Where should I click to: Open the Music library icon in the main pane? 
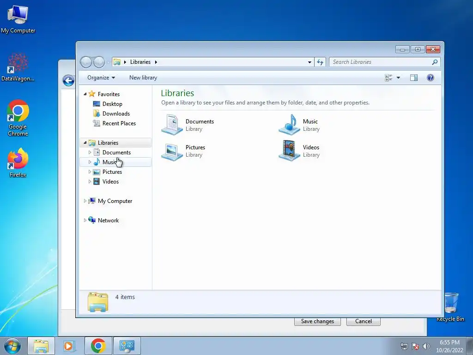coord(289,124)
